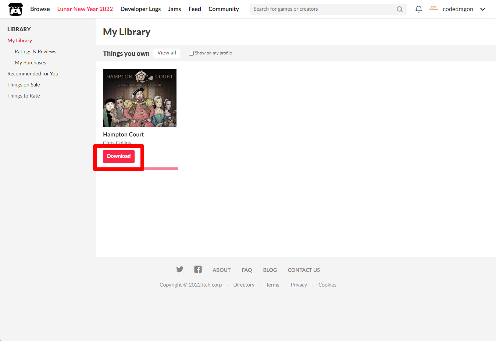Open the Browse menu
Viewport: 496px width, 341px height.
pos(40,9)
